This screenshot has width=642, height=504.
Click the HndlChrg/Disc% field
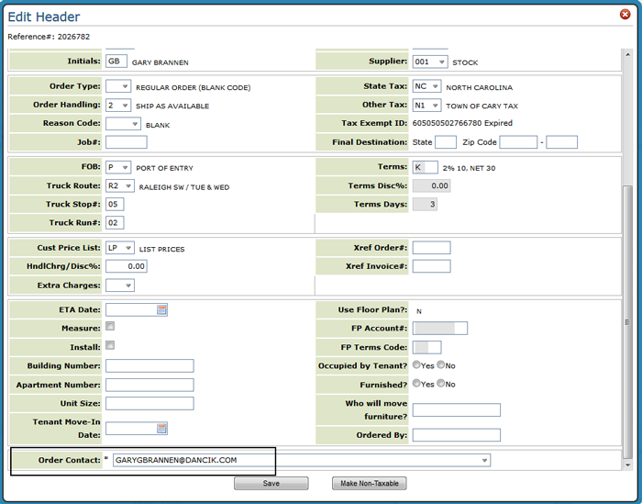127,266
